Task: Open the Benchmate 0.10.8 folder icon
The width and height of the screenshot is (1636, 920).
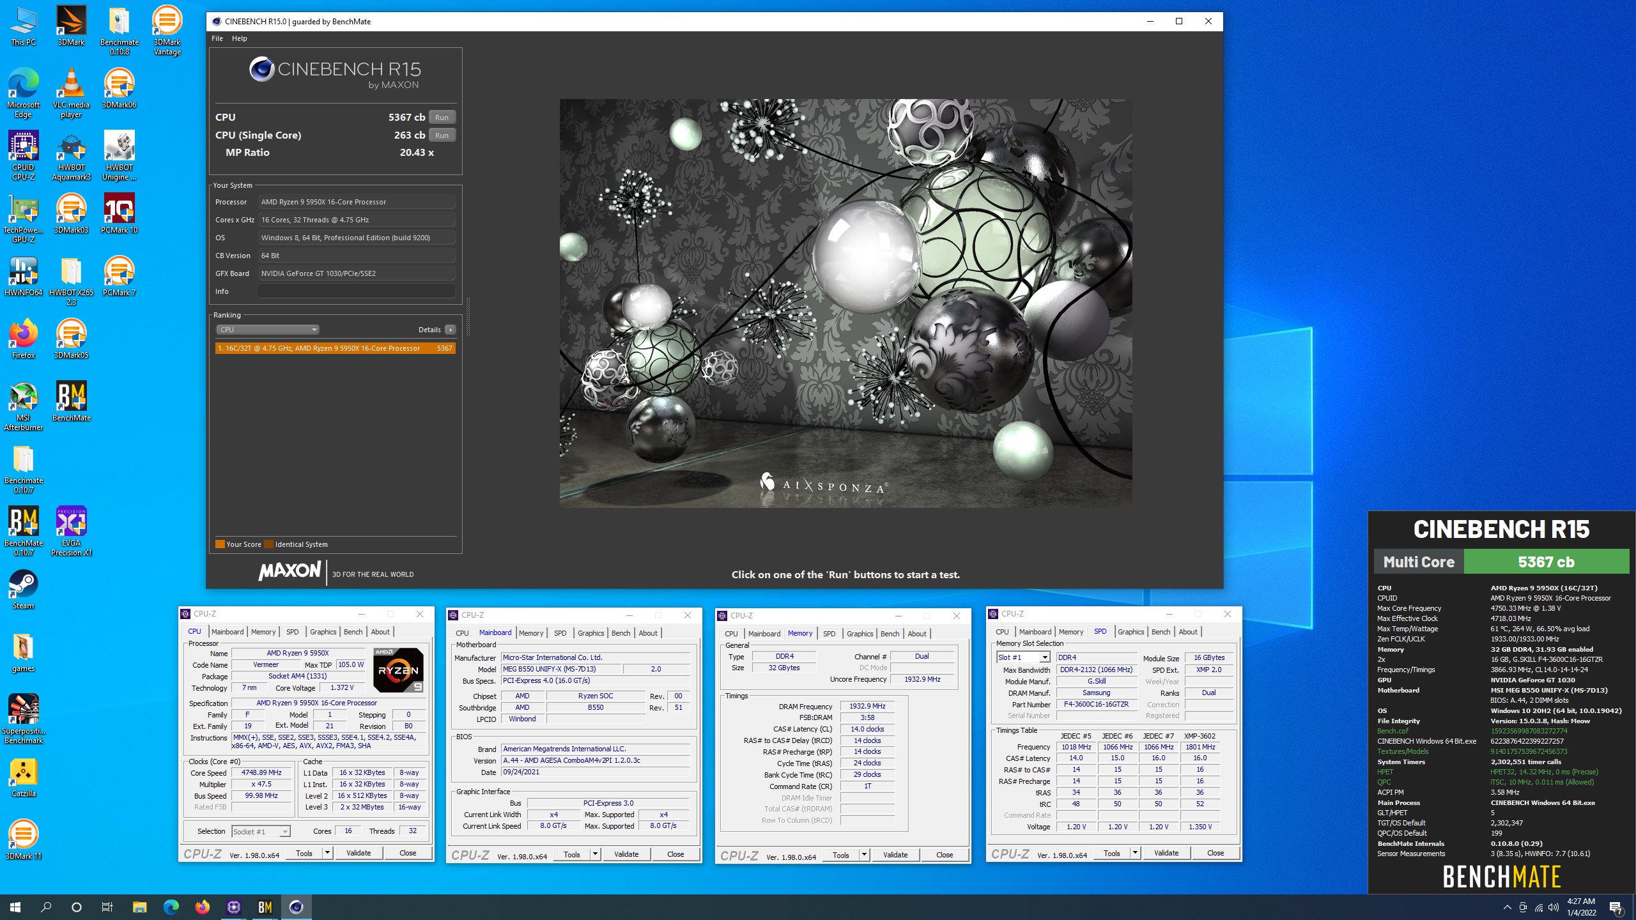Action: point(119,30)
